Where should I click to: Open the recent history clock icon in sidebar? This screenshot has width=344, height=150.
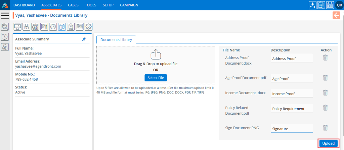(5, 37)
